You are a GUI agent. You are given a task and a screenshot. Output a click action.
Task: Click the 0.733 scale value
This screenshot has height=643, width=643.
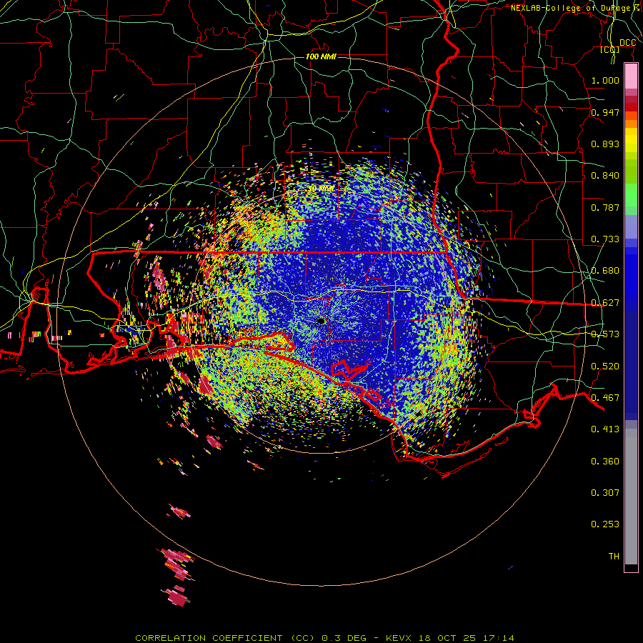click(605, 239)
